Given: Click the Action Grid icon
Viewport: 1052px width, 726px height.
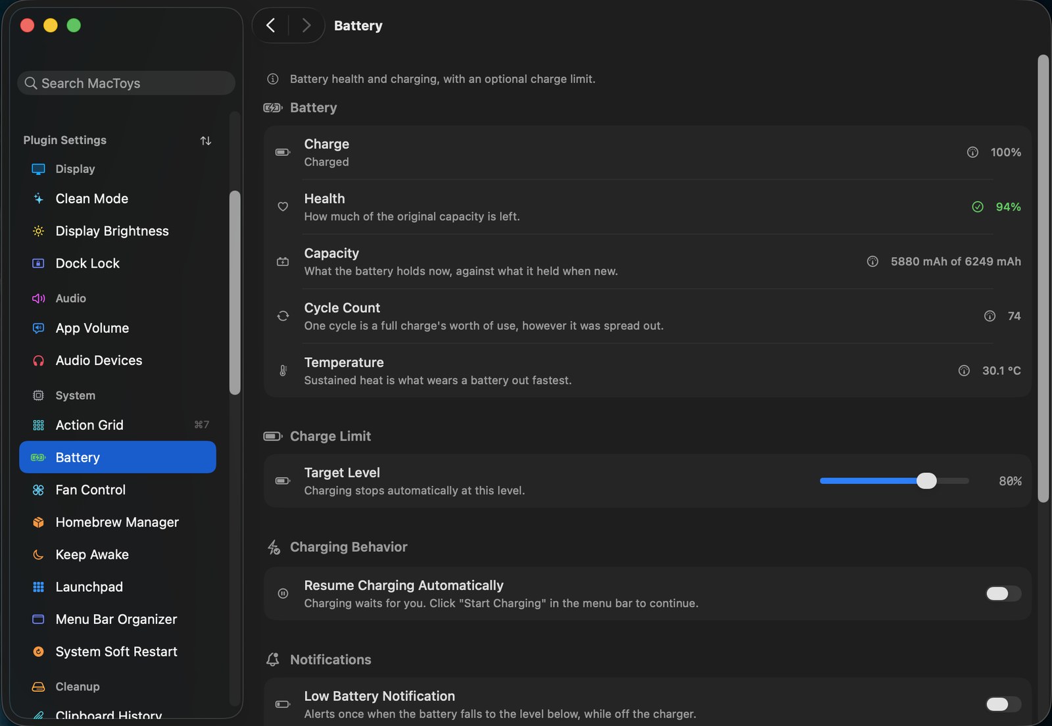Looking at the screenshot, I should click(38, 425).
